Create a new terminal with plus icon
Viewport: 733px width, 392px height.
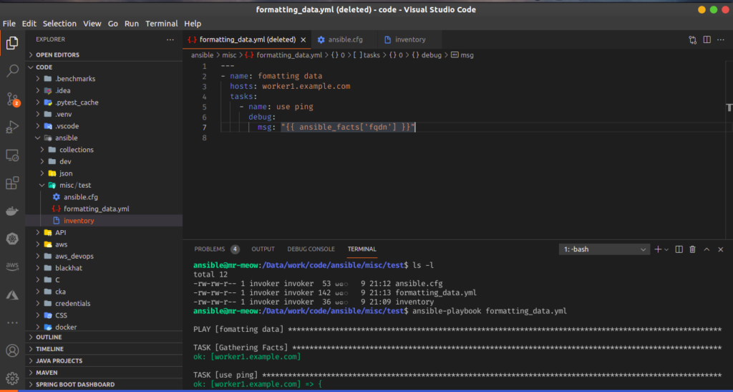click(658, 249)
